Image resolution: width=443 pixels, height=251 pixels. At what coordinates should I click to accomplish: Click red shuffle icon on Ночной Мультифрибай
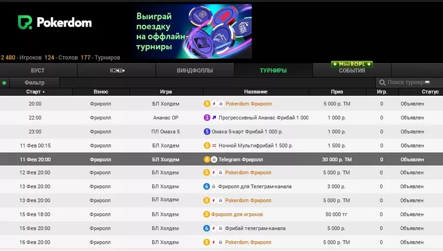click(x=214, y=146)
